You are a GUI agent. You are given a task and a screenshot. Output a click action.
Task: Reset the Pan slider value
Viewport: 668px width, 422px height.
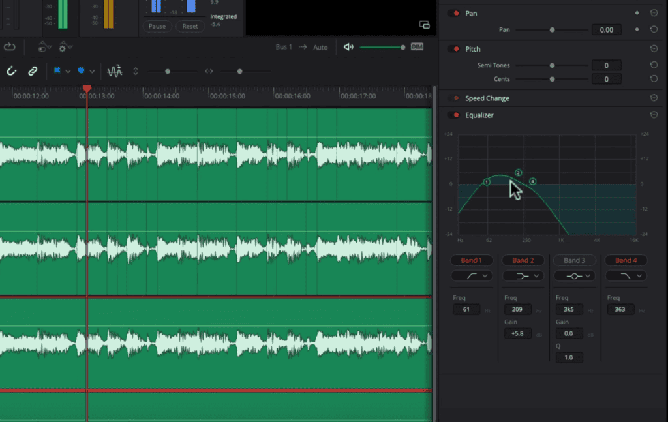click(654, 29)
